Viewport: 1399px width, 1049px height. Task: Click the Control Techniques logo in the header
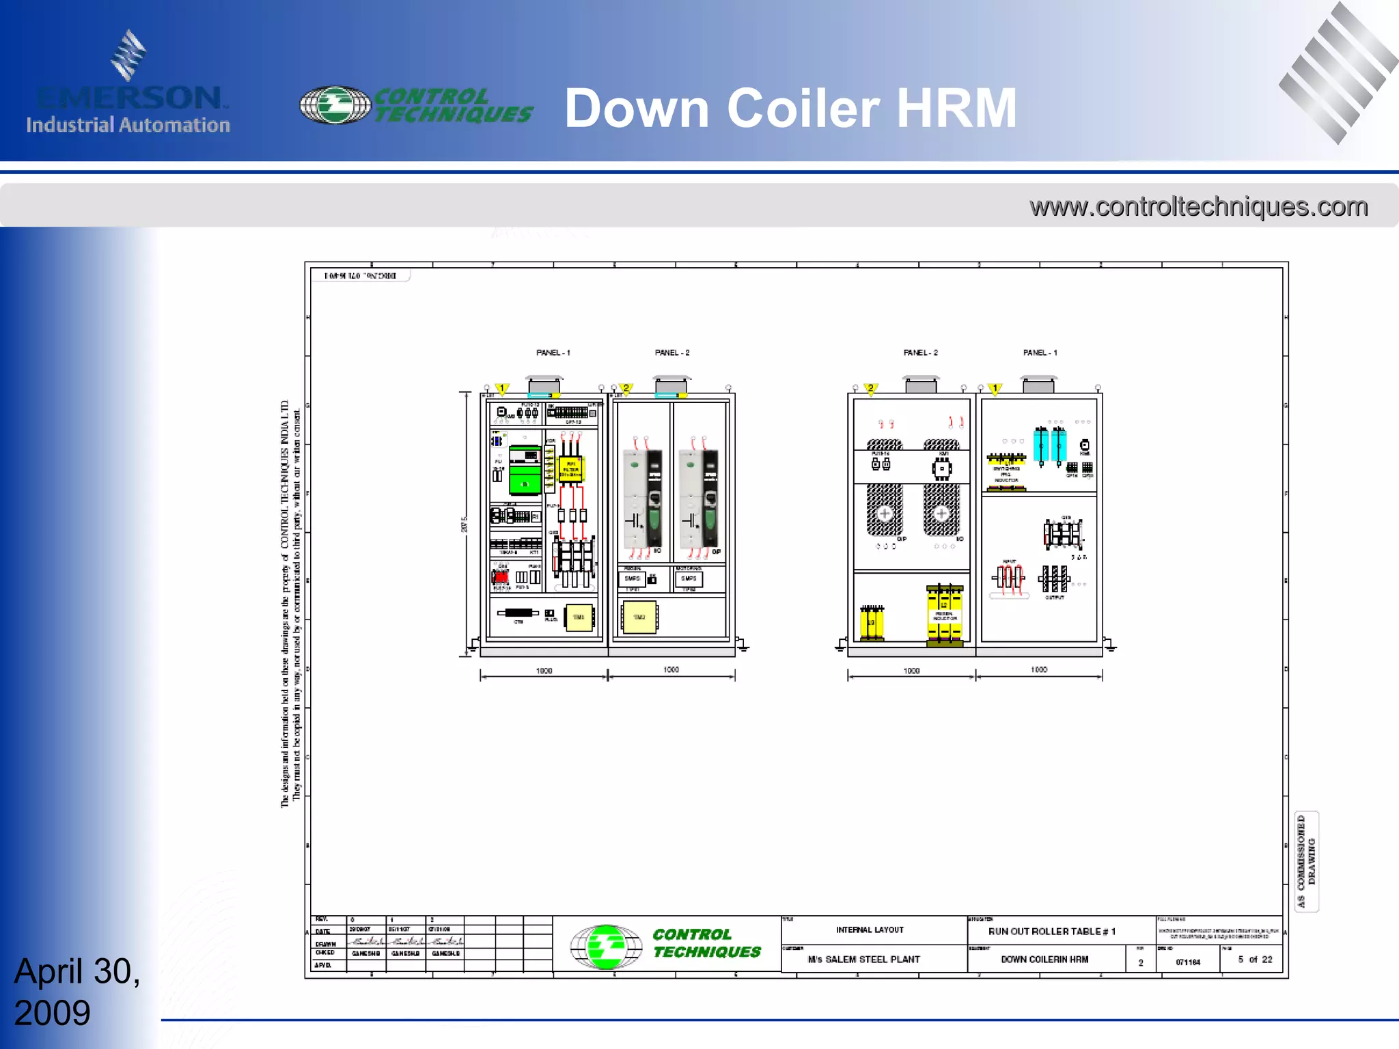coord(416,105)
